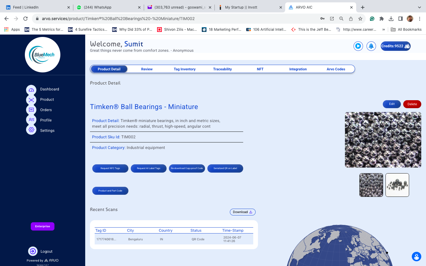Click Product and Part Code button
The height and width of the screenshot is (266, 426).
click(110, 191)
